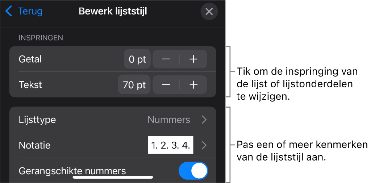Go back via the Terug link
This screenshot has width=371, height=183.
click(30, 11)
